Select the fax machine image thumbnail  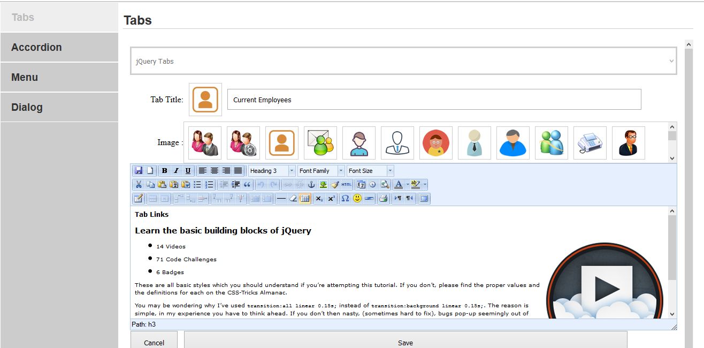point(590,143)
